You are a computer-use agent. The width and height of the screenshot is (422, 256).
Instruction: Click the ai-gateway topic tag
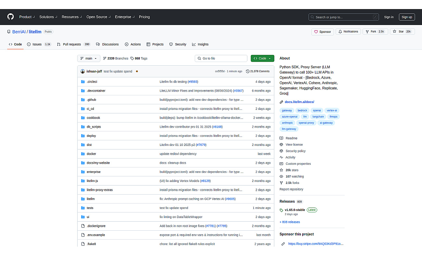coord(326,123)
